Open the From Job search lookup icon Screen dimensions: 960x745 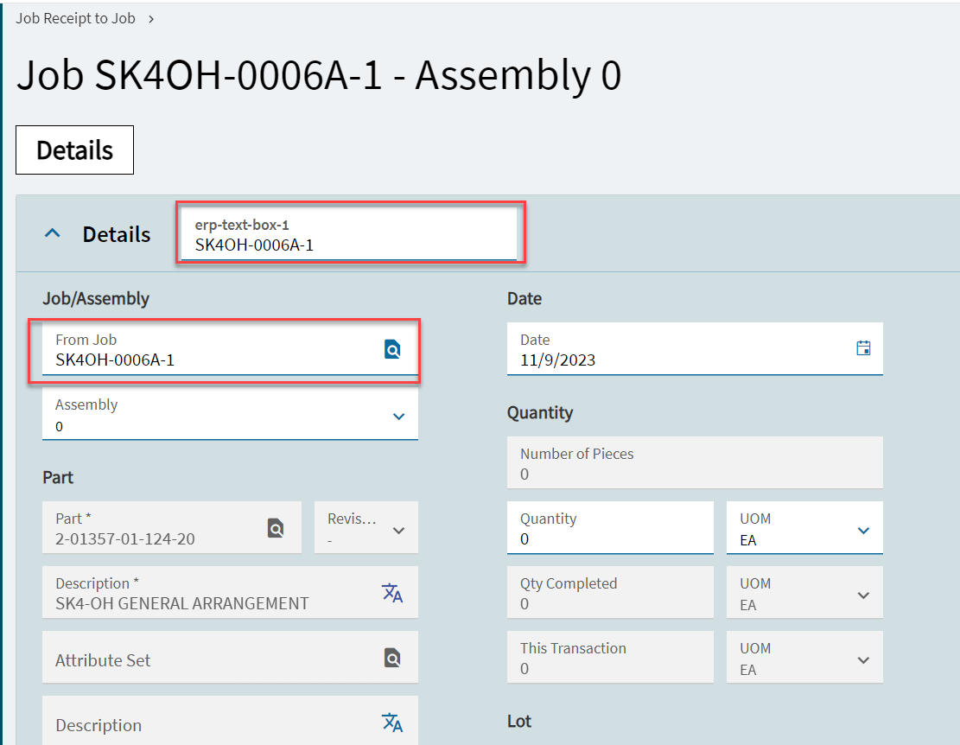pyautogui.click(x=392, y=349)
